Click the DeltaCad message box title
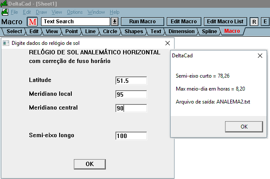Image resolution: width=270 pixels, height=179 pixels. coord(182,56)
